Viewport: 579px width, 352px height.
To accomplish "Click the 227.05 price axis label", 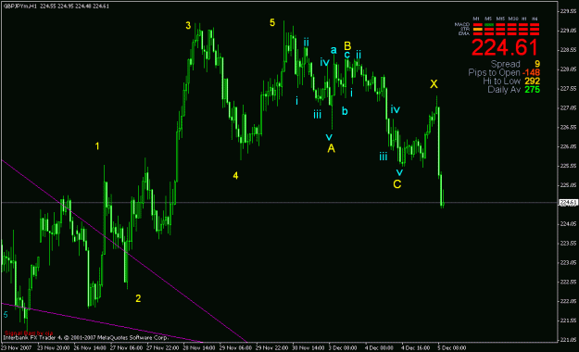I will (x=568, y=107).
